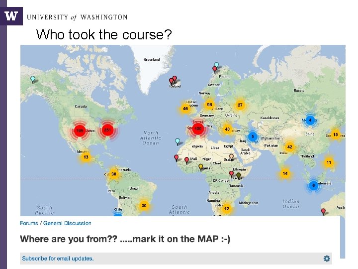Screen dimensions: 358x269
Task: Select the blue cluster marker labeled 4
Action: click(x=310, y=120)
